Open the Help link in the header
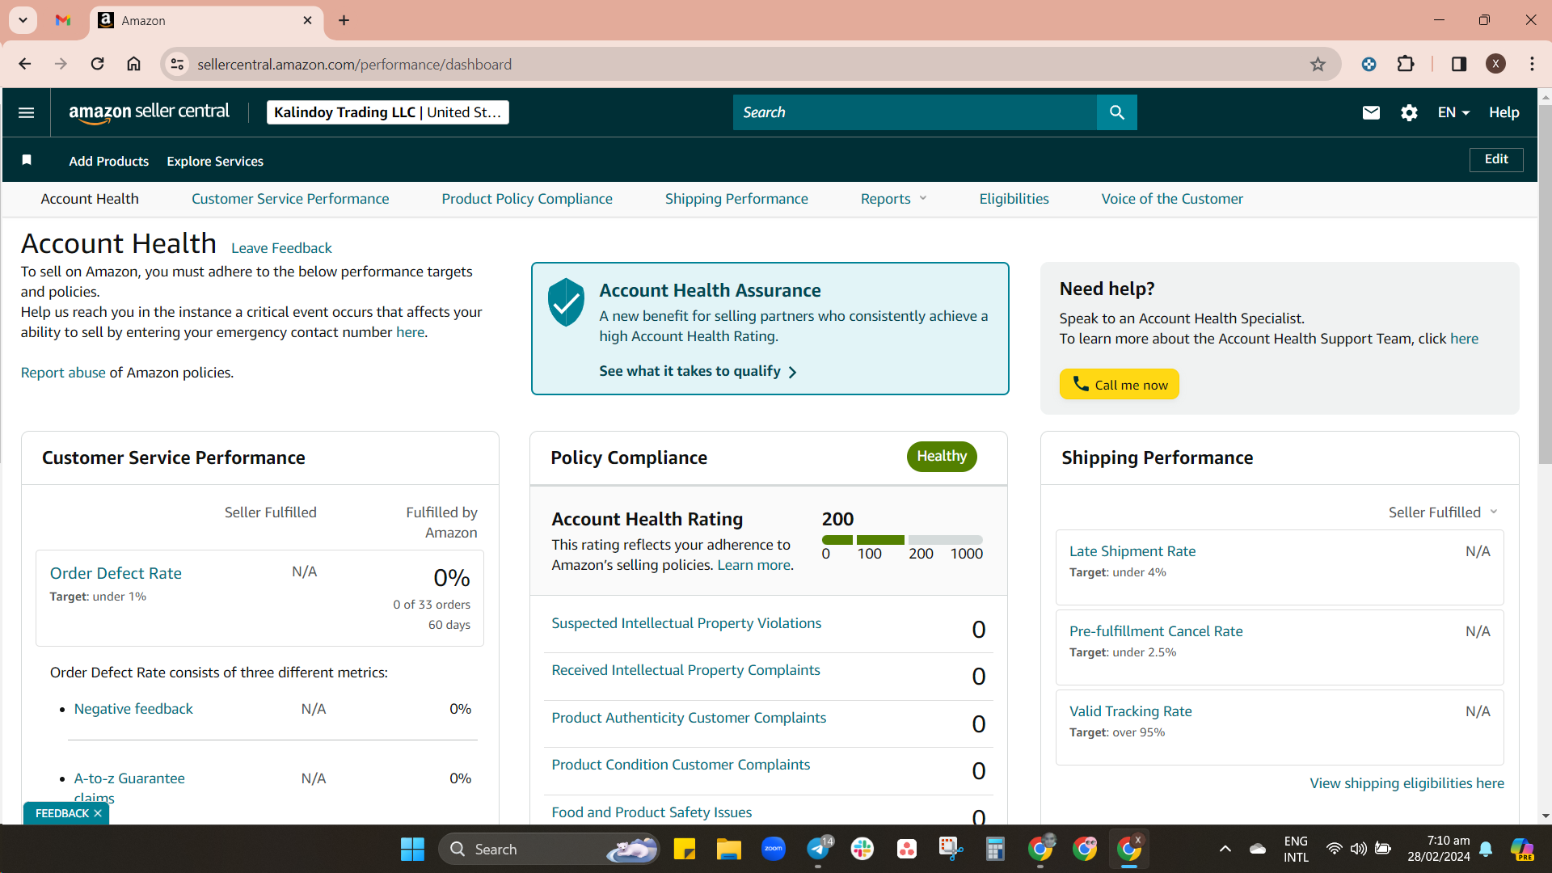 tap(1504, 112)
